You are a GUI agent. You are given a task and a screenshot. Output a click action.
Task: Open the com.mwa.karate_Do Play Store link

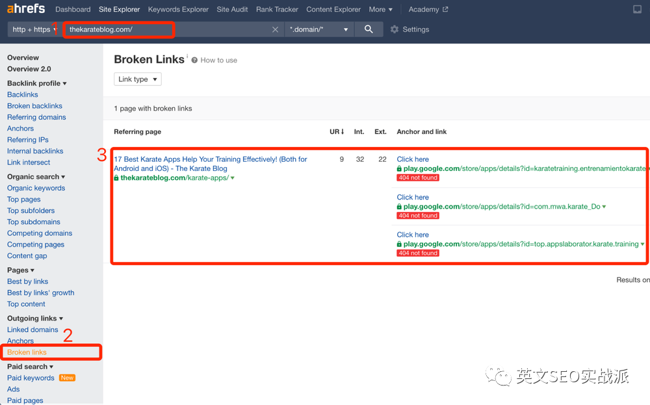click(x=502, y=207)
